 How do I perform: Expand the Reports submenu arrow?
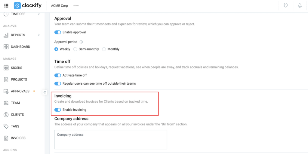pos(39,35)
